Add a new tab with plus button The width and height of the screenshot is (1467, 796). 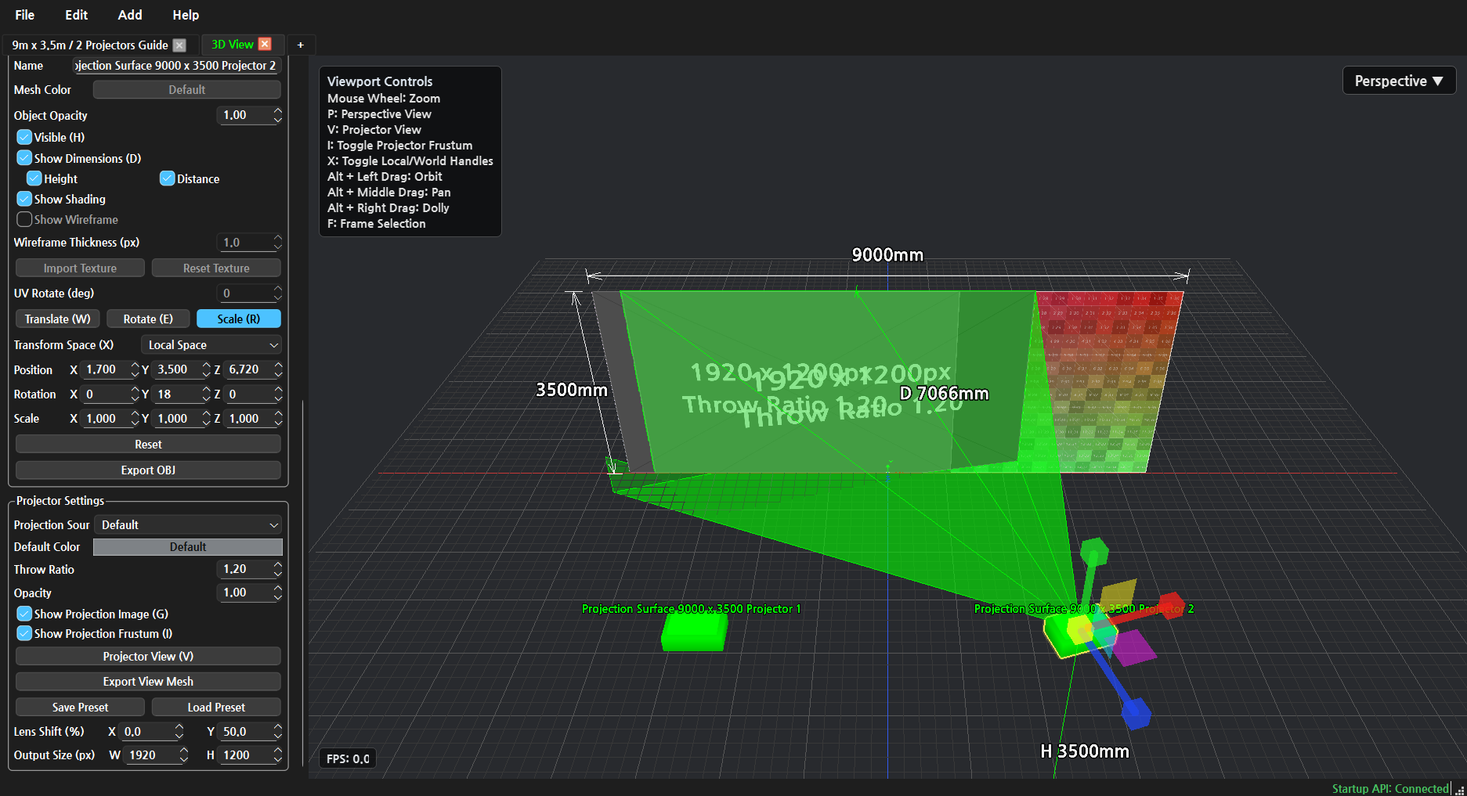click(x=300, y=45)
